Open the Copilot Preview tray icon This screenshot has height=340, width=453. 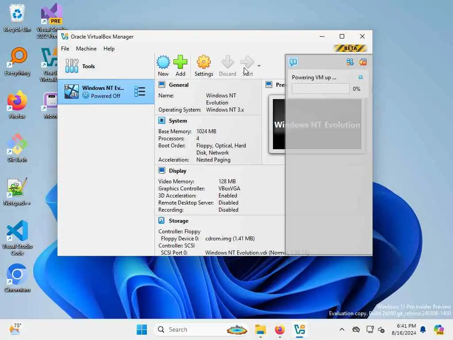438,329
